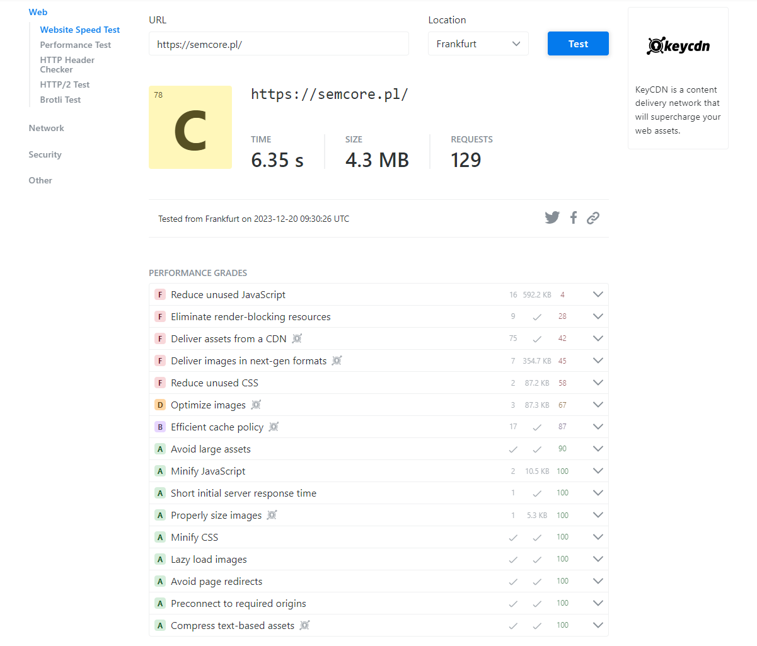
Task: Click KeyCDN icon beside Deliver assets from a CDN
Action: point(297,338)
